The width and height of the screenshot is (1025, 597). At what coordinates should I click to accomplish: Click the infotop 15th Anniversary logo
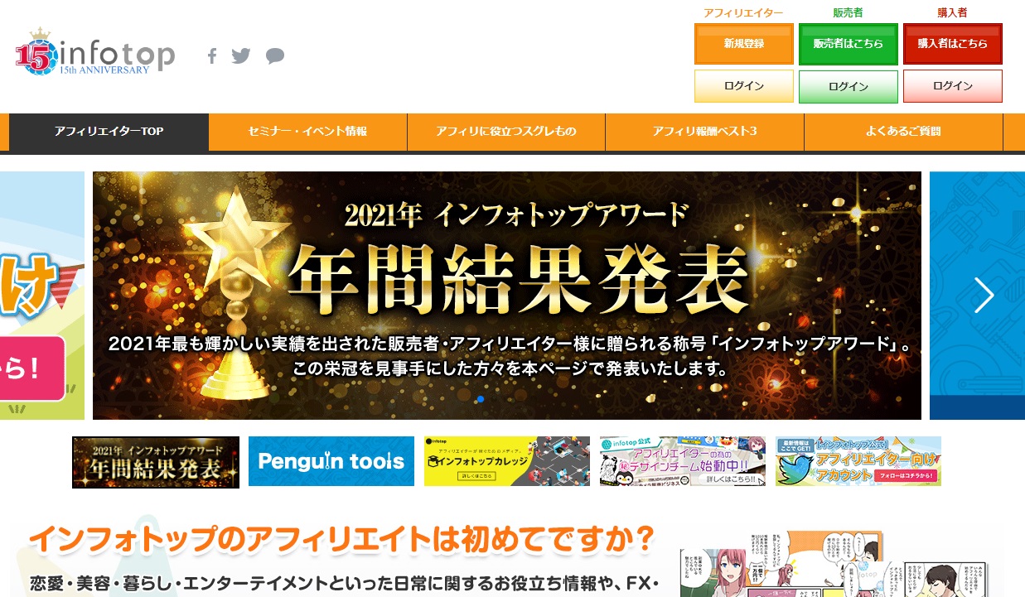[x=95, y=53]
